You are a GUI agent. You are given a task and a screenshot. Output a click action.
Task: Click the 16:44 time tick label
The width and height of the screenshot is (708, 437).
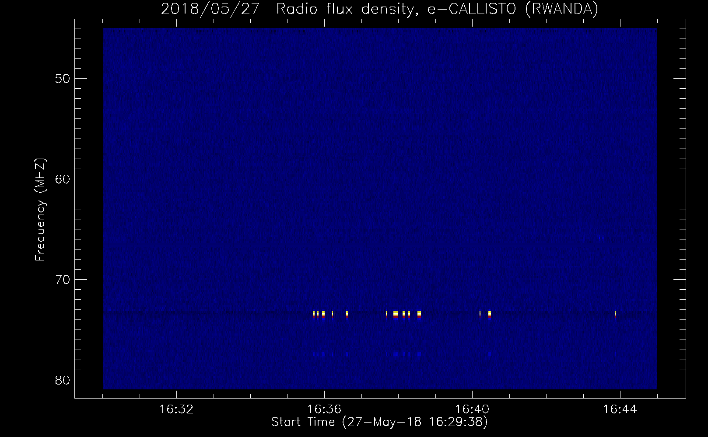tap(620, 409)
